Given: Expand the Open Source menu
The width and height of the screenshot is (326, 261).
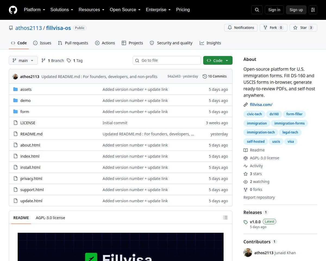Looking at the screenshot, I should coord(125,10).
